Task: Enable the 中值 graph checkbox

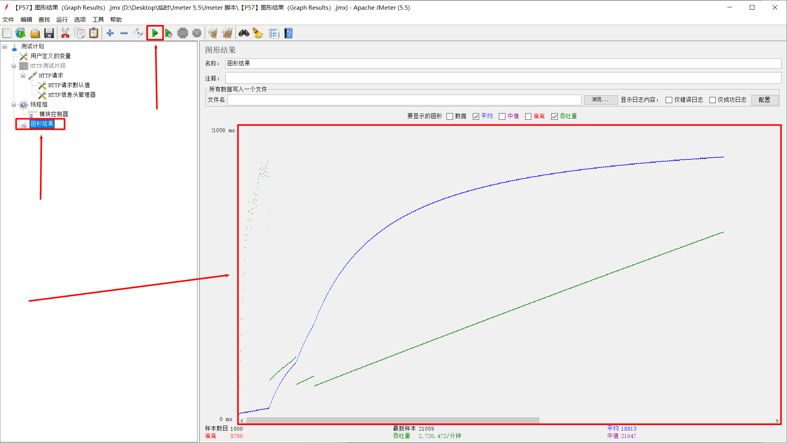Action: point(502,116)
